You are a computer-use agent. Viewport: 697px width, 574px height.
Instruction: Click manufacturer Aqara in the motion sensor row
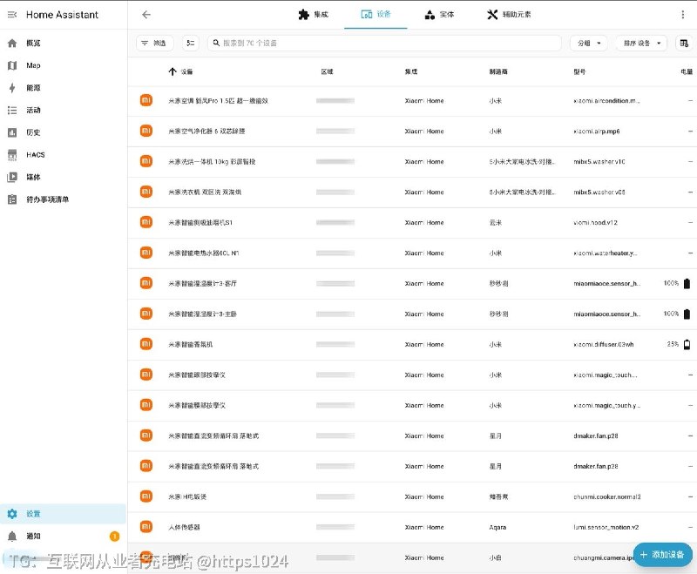click(497, 527)
